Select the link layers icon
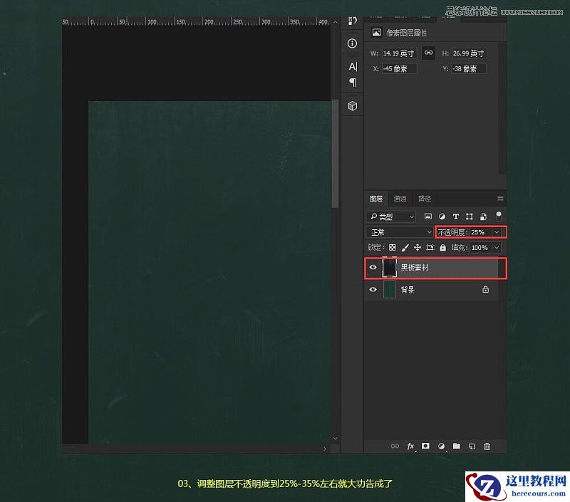The width and height of the screenshot is (570, 502). pyautogui.click(x=394, y=446)
